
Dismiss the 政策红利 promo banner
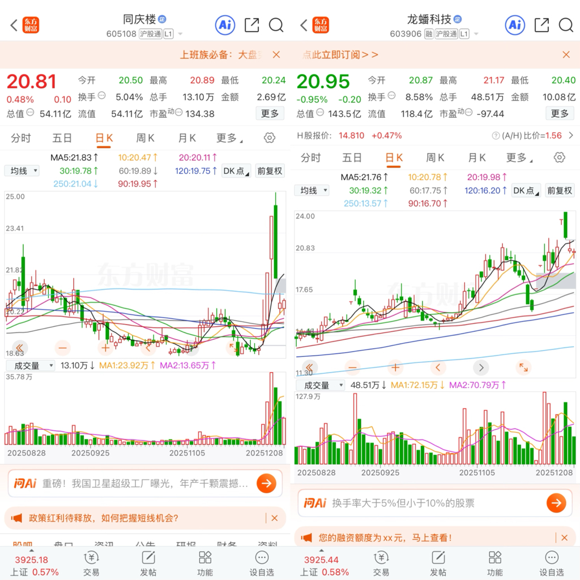tap(275, 518)
